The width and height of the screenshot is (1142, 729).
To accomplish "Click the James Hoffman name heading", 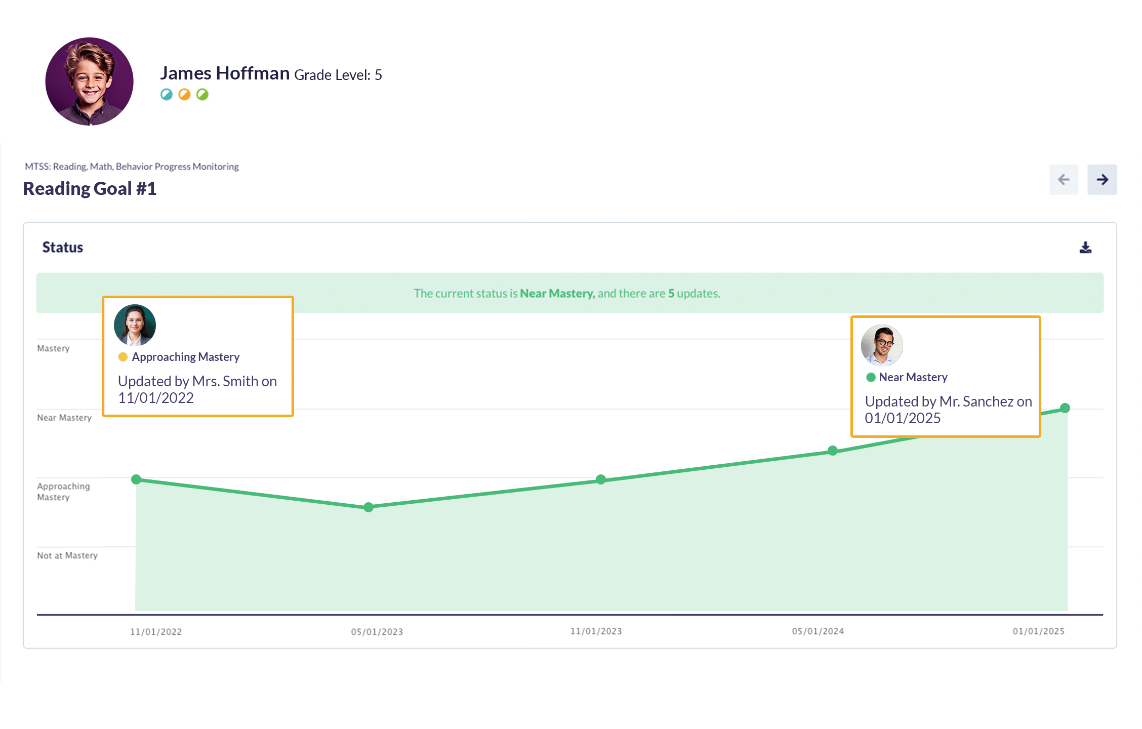I will pyautogui.click(x=225, y=74).
